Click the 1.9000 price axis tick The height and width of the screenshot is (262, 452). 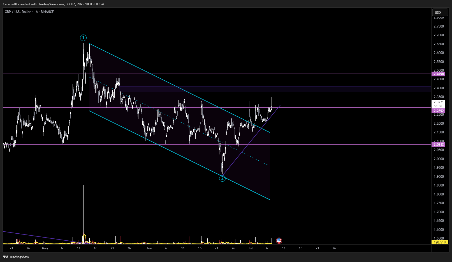point(439,177)
